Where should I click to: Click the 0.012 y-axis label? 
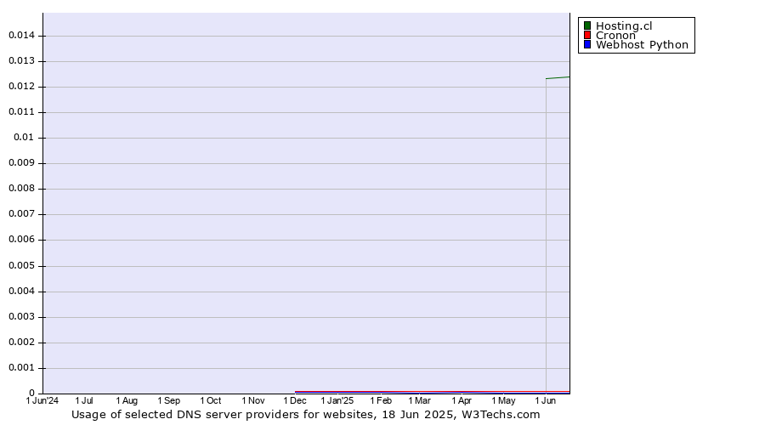coord(21,87)
